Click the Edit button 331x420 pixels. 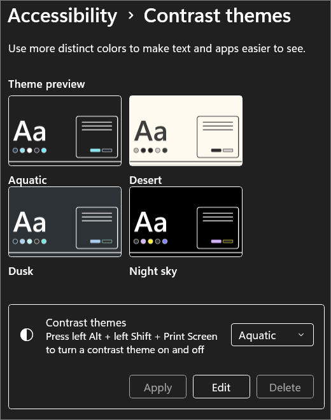tap(222, 387)
